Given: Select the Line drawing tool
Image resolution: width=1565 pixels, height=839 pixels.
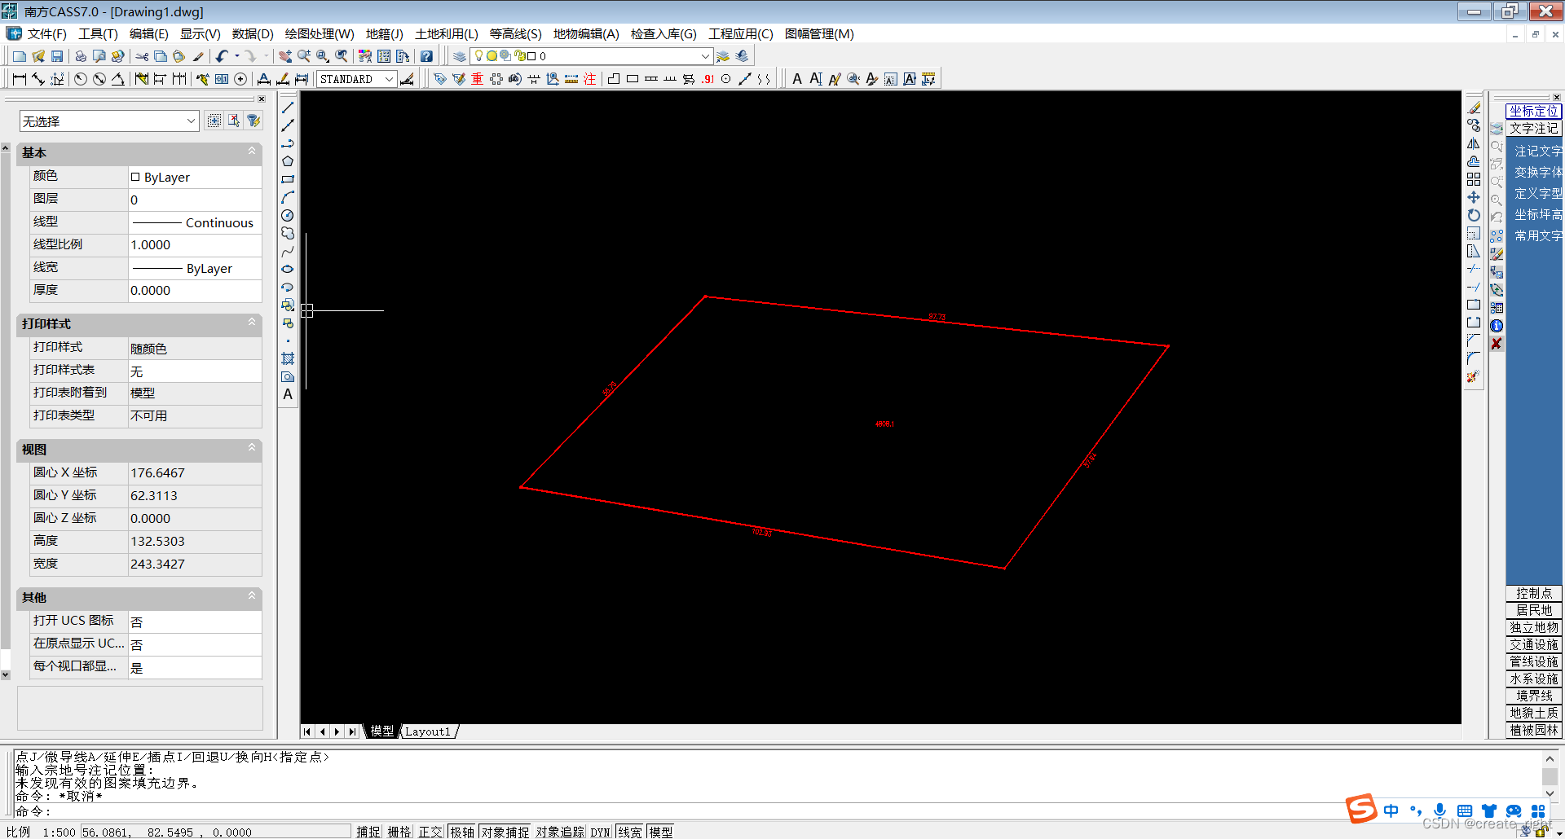Looking at the screenshot, I should click(x=288, y=108).
